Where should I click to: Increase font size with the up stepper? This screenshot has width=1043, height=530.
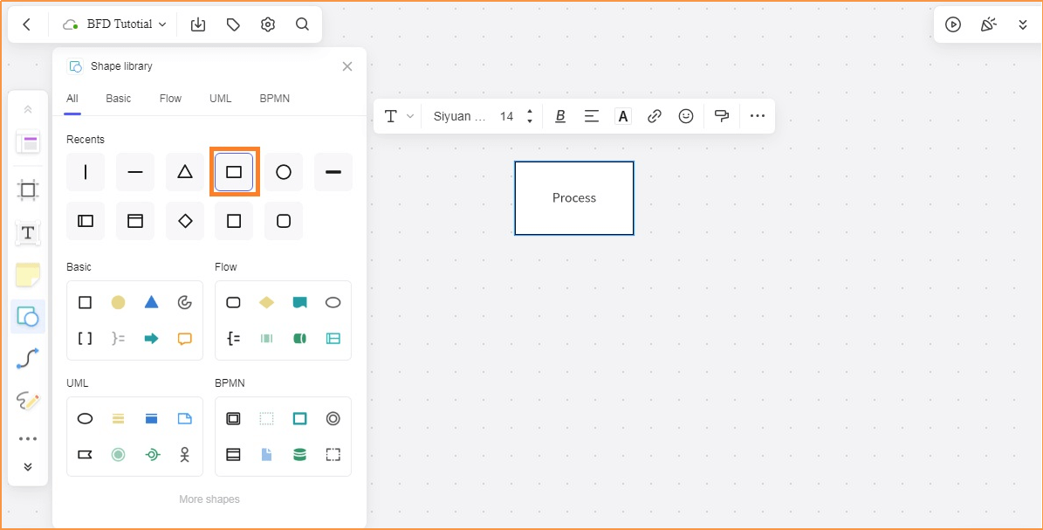coord(530,111)
